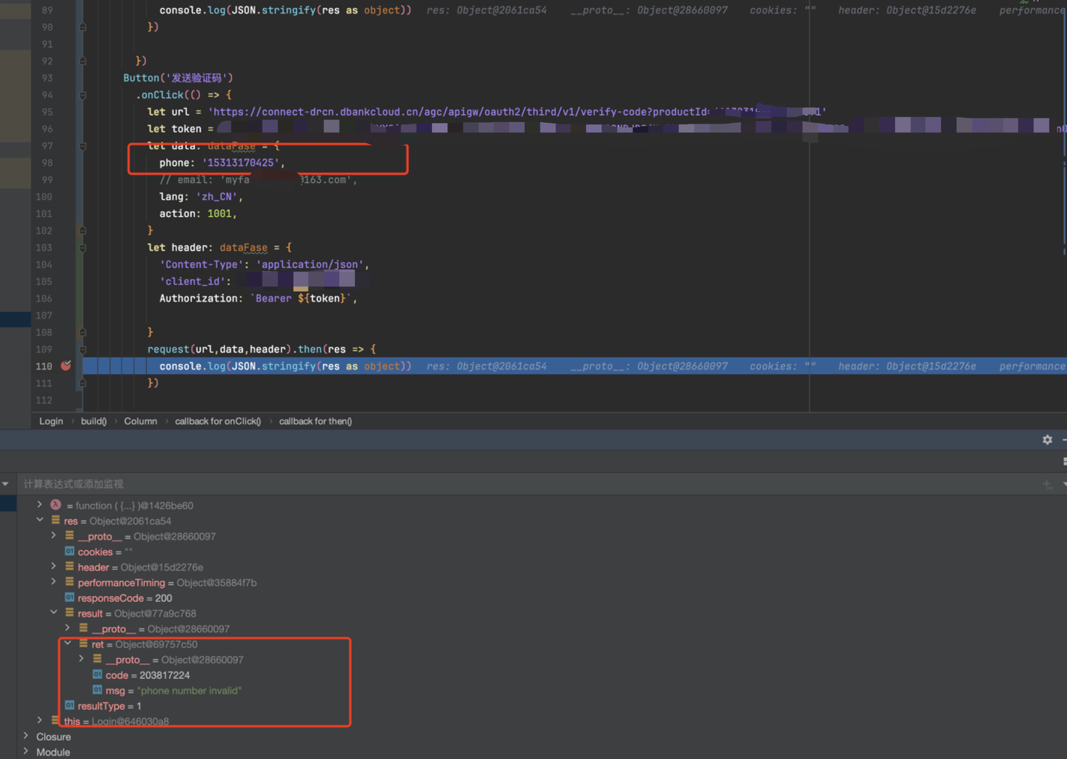Screen dimensions: 1067x759
Task: Toggle code fold marker on line 97
Action: (x=82, y=146)
